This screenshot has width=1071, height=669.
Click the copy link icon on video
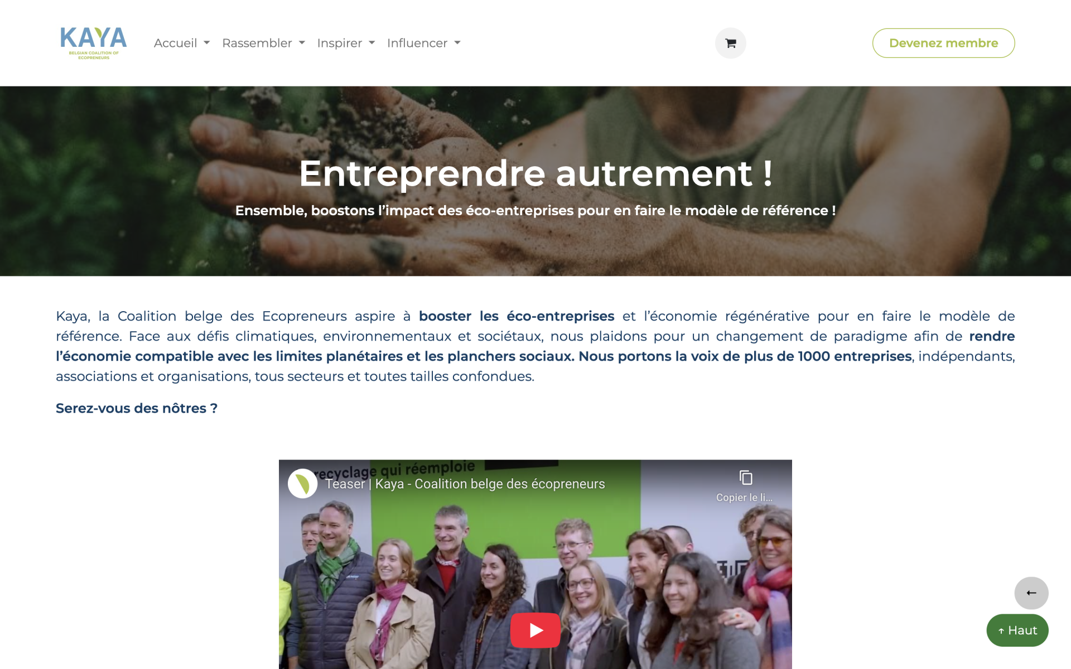[745, 478]
